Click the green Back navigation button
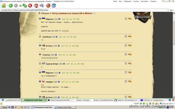 10,6
